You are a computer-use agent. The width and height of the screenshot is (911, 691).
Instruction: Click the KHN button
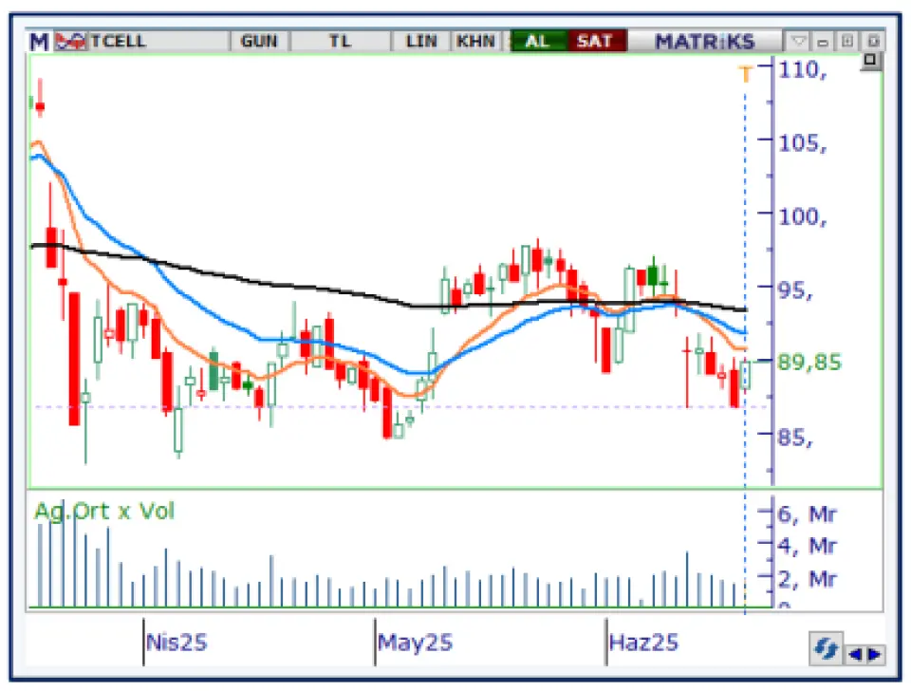click(475, 41)
